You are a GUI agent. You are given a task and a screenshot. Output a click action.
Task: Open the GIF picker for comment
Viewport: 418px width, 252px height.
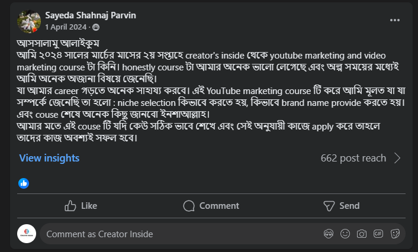coord(378,234)
